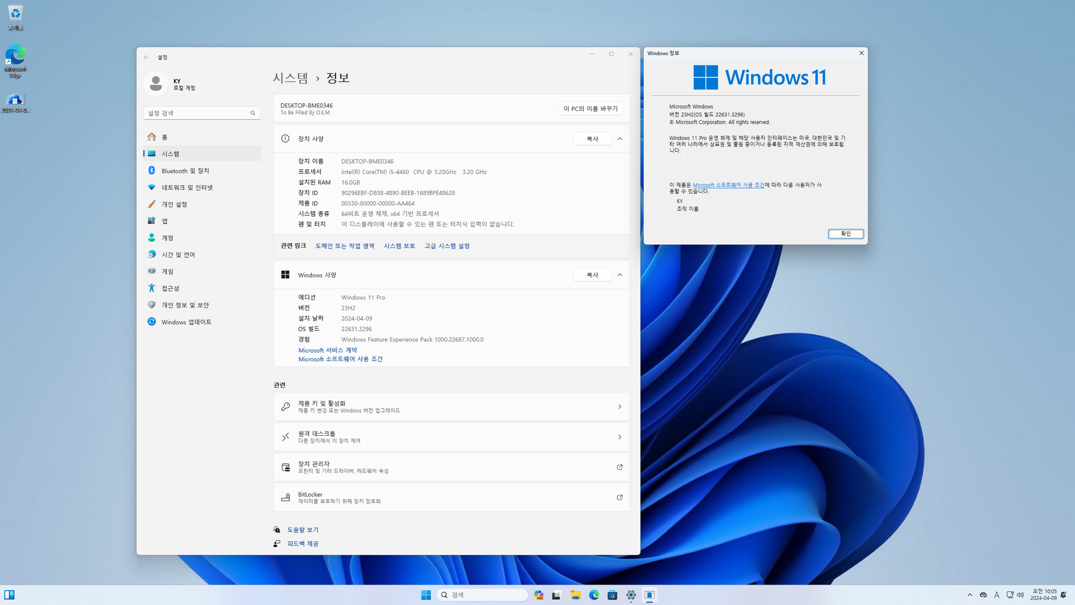Select the Microsoft Edge desktop shortcut
Viewport: 1075px width, 605px height.
pos(16,61)
